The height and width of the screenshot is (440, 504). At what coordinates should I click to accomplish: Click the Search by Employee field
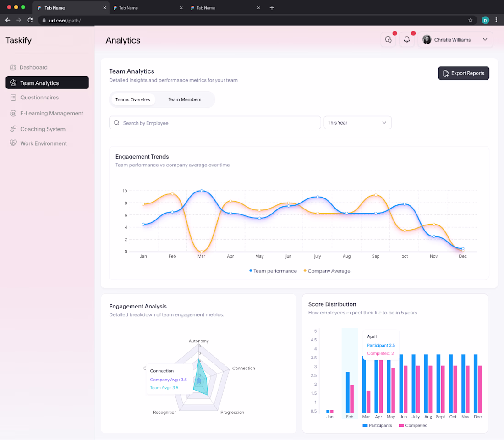(215, 122)
